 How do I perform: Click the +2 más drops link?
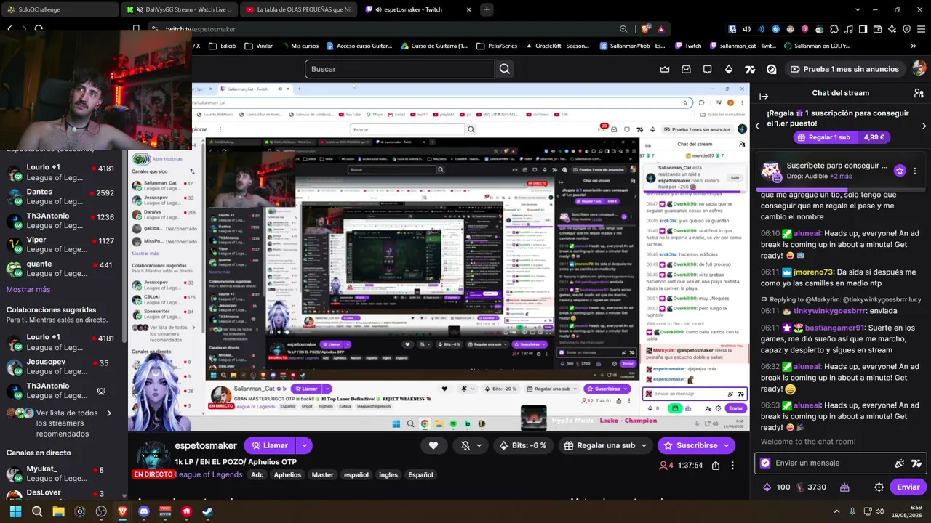pos(841,177)
